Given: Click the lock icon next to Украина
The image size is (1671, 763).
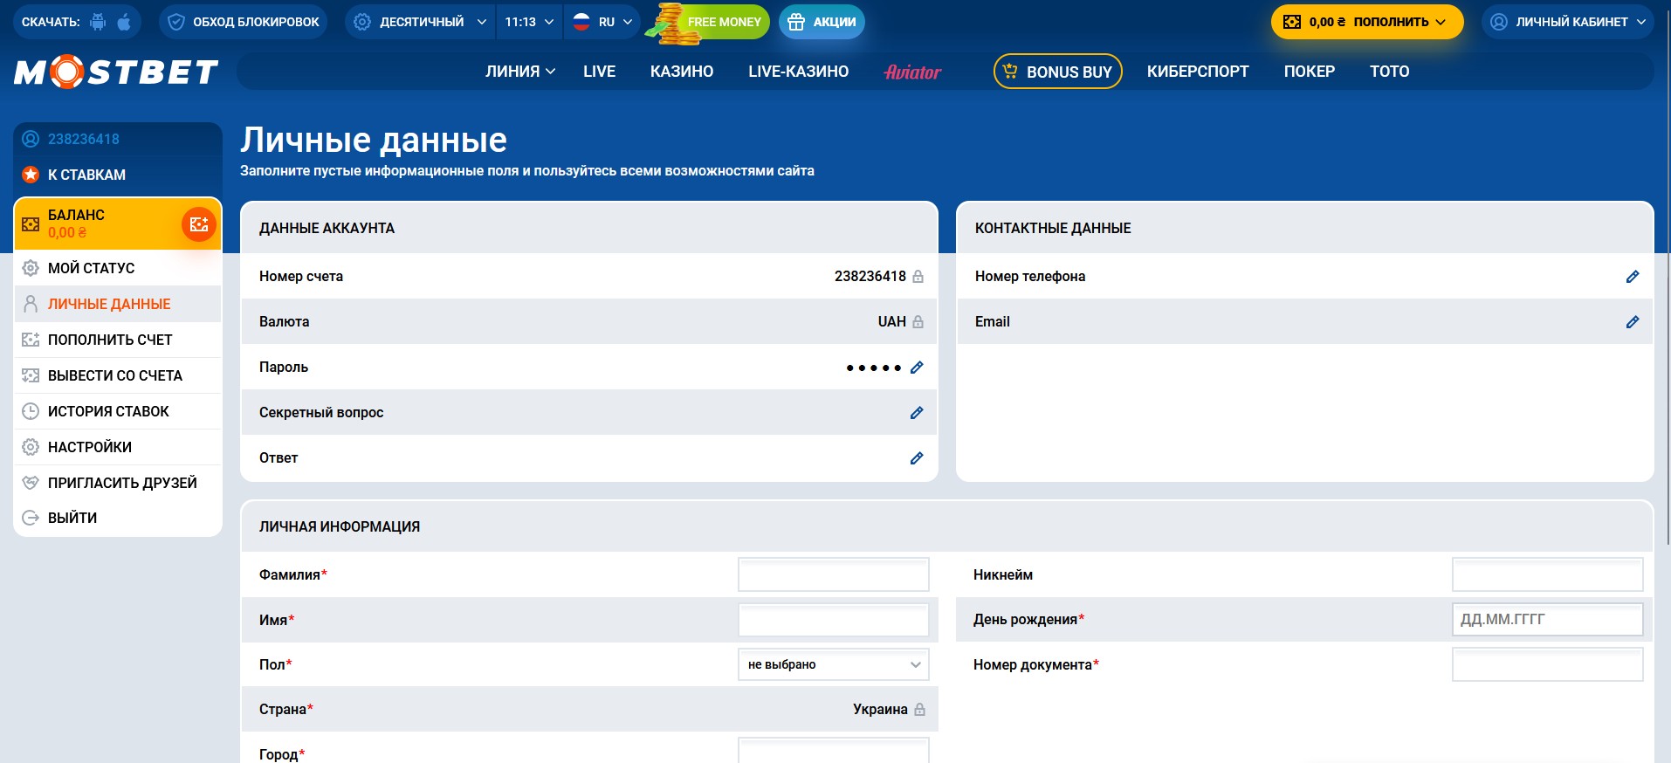Looking at the screenshot, I should point(919,710).
